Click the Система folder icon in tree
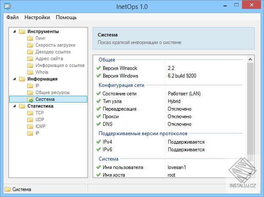Screen dimensions: 264x197 click(30, 99)
